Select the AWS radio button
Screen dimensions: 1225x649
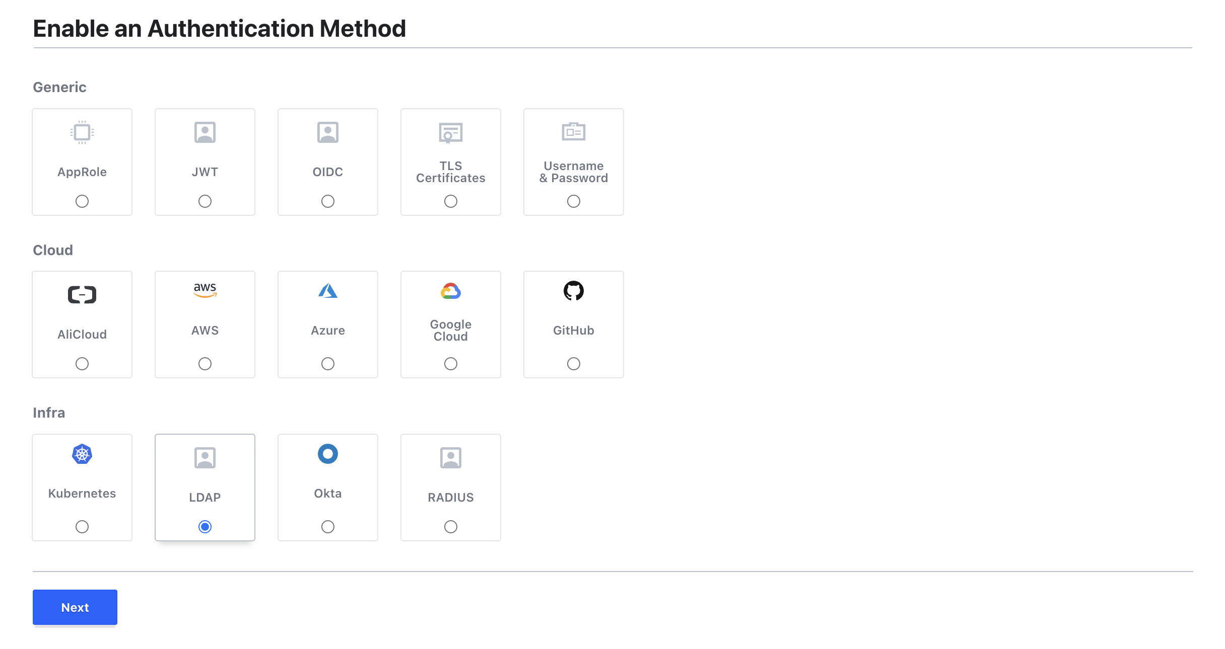pyautogui.click(x=205, y=364)
